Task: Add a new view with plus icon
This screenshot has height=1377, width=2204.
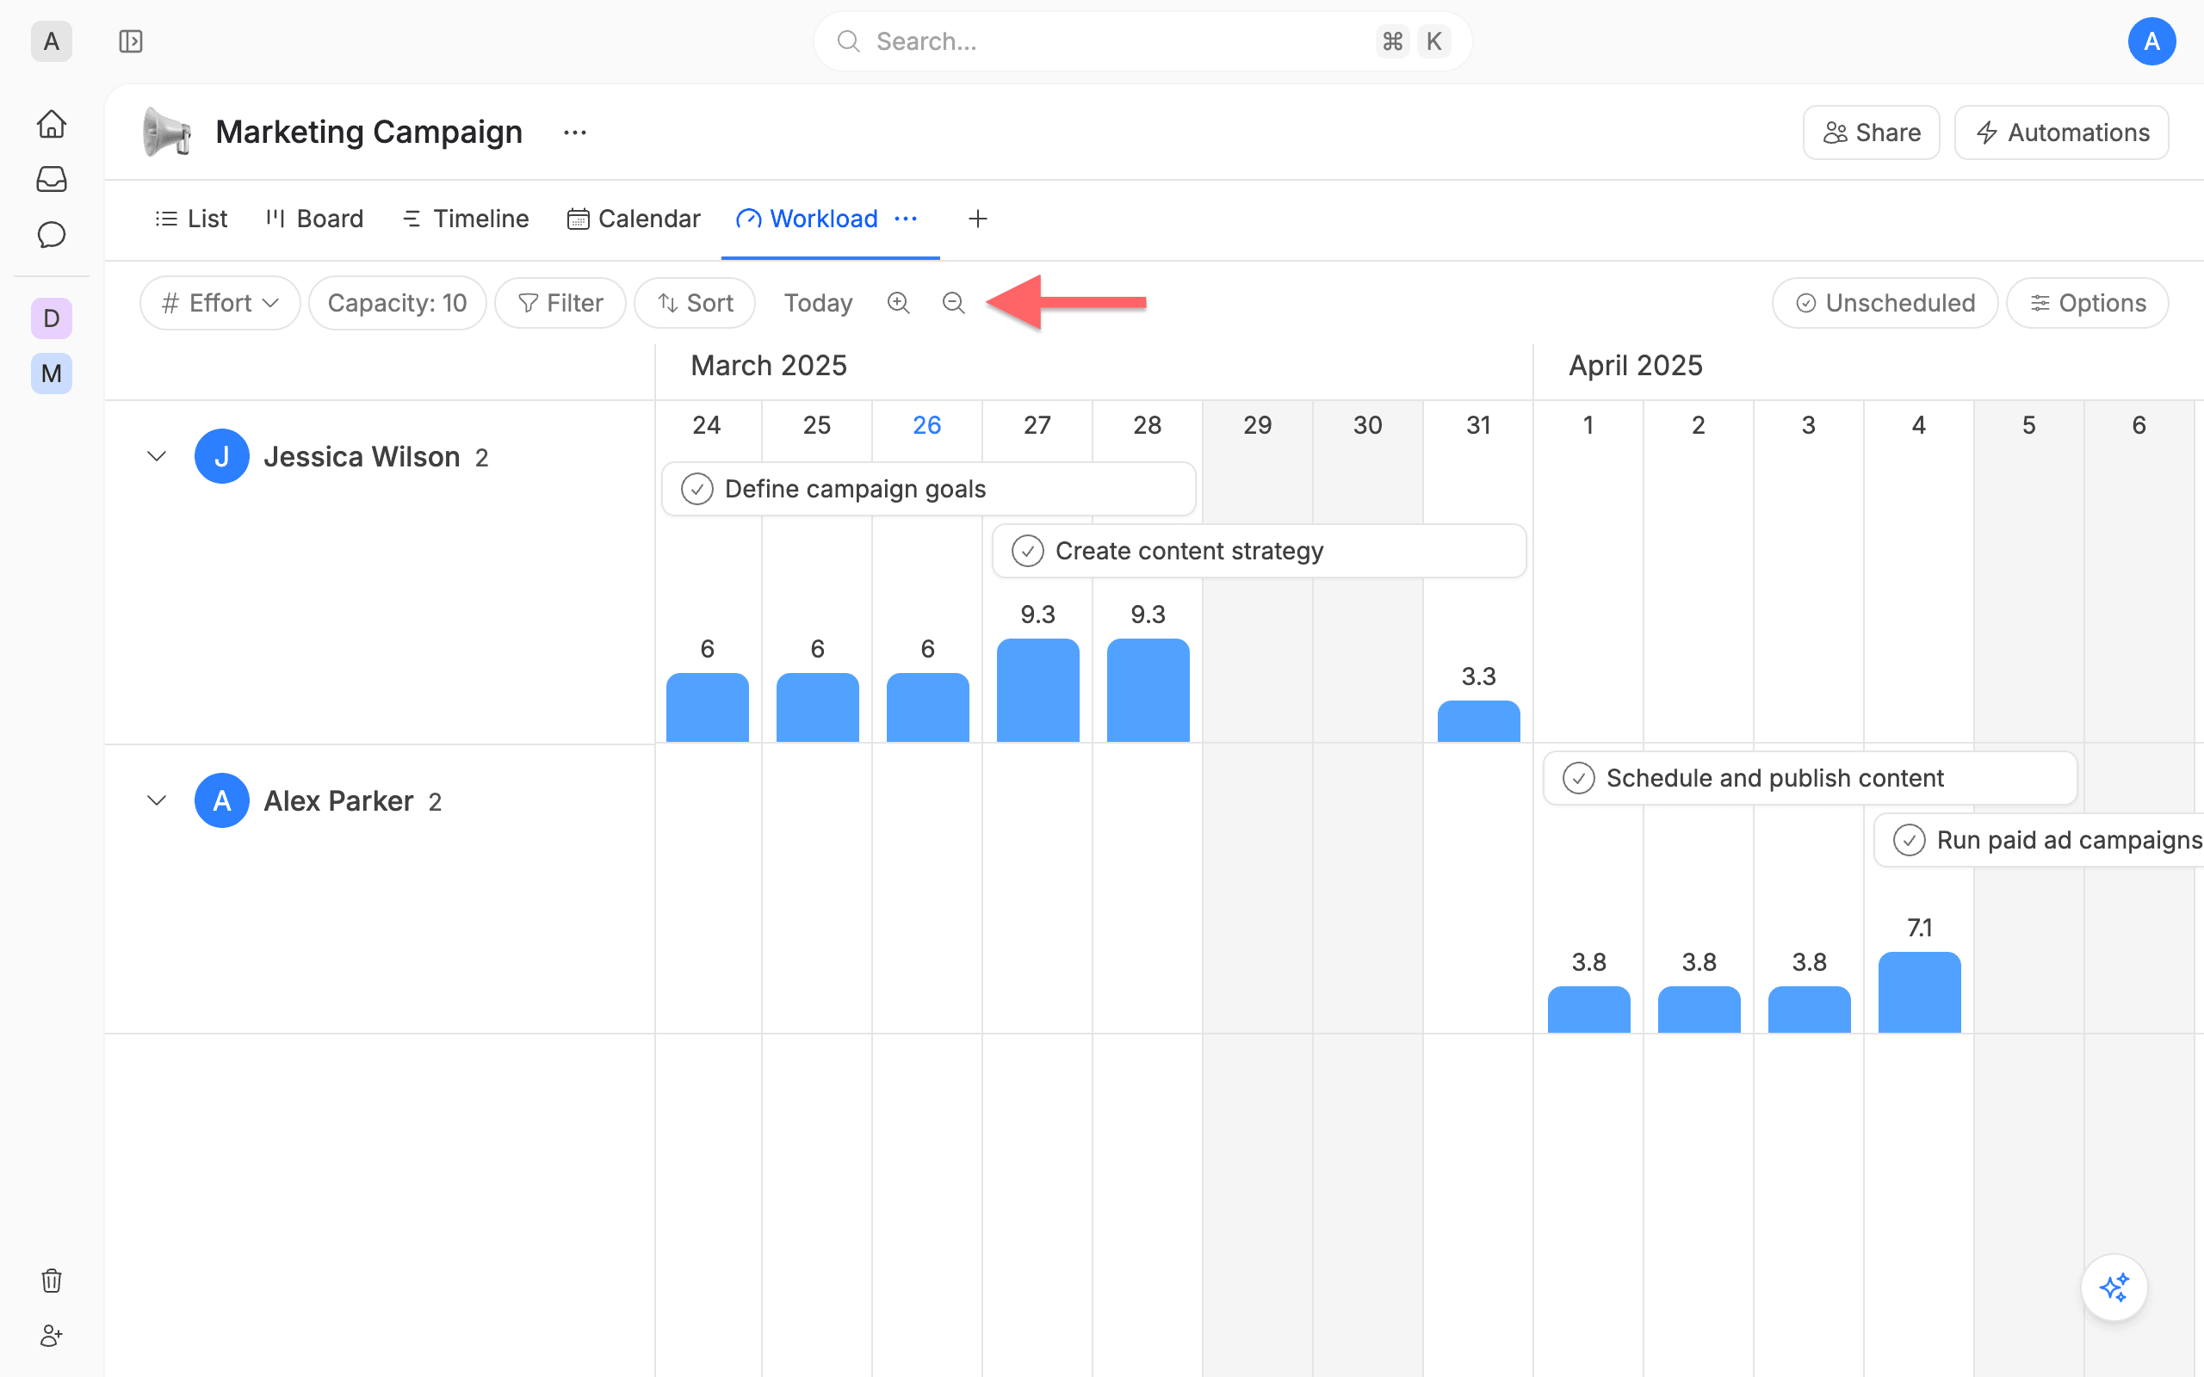Action: click(x=977, y=219)
